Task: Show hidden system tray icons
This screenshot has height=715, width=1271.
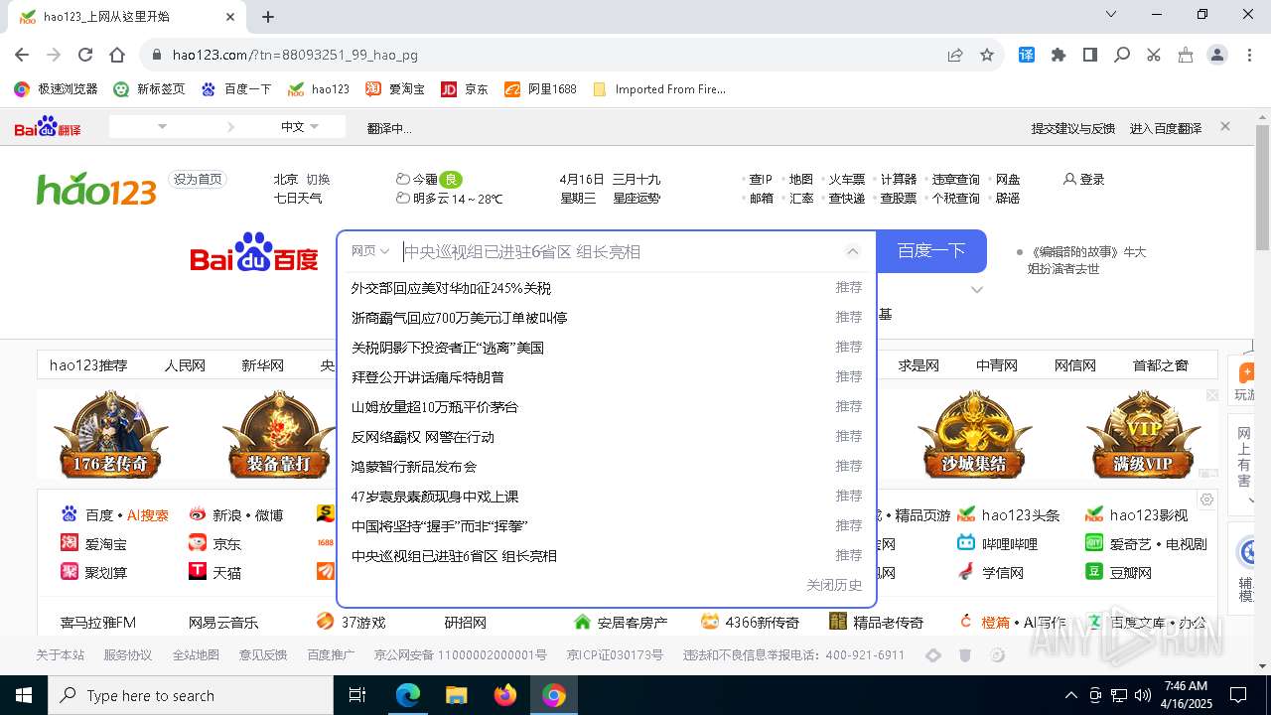Action: tap(1070, 695)
